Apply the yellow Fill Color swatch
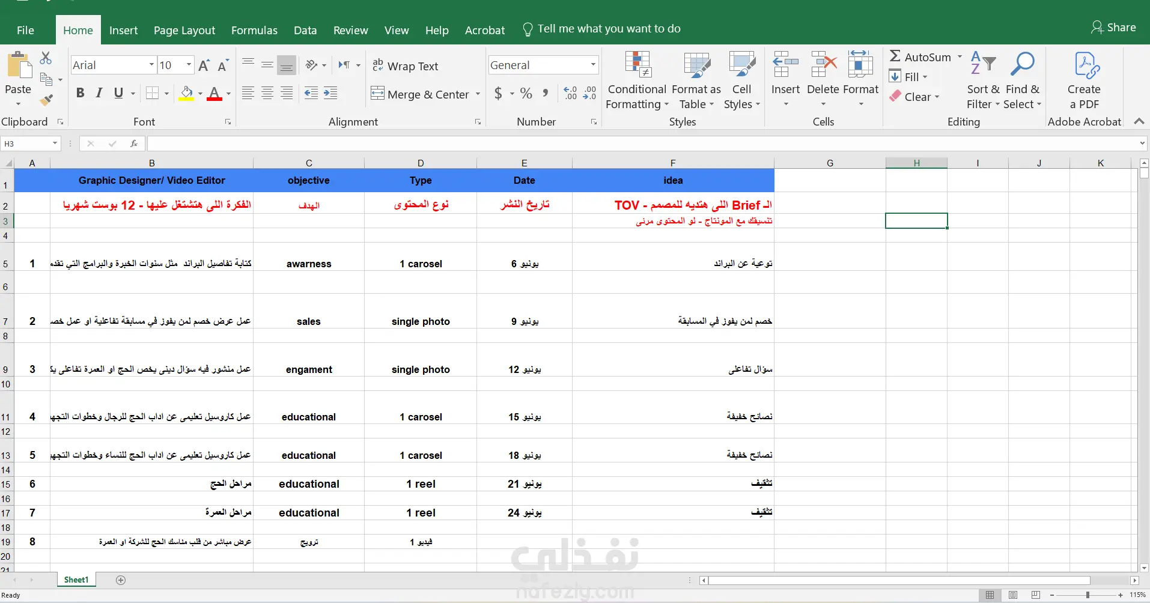The height and width of the screenshot is (603, 1150). [186, 94]
